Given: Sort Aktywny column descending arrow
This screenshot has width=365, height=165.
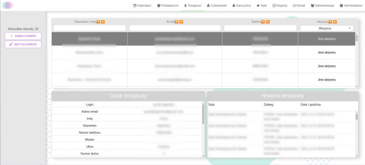Looking at the screenshot, I should [330, 22].
